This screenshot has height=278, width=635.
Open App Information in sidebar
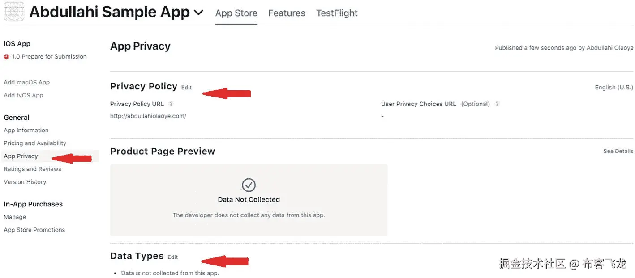(26, 131)
